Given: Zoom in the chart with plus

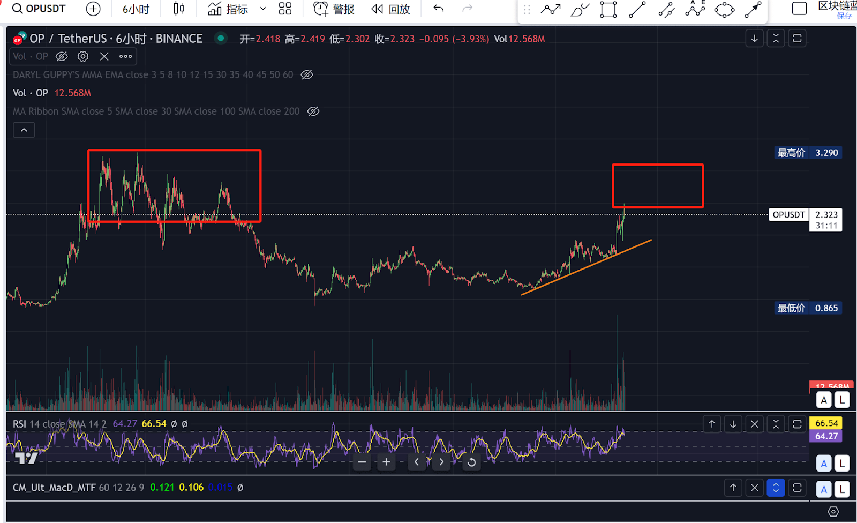Looking at the screenshot, I should pos(386,462).
